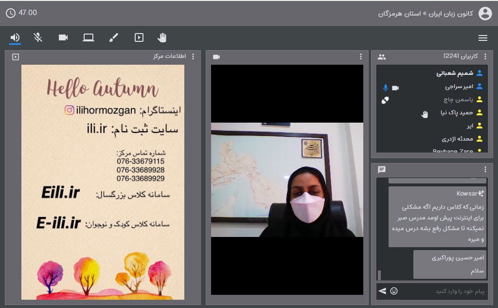Click the users panel icon above participant list
Viewport: 498px width, 308px height.
(x=382, y=56)
